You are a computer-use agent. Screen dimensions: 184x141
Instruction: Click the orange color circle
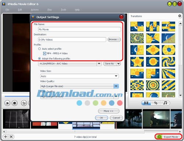click(103, 103)
